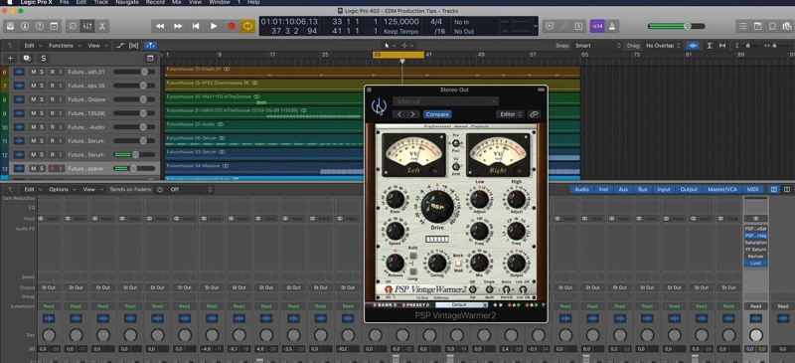Click the plugin Compare button
Image resolution: width=795 pixels, height=363 pixels.
[437, 114]
